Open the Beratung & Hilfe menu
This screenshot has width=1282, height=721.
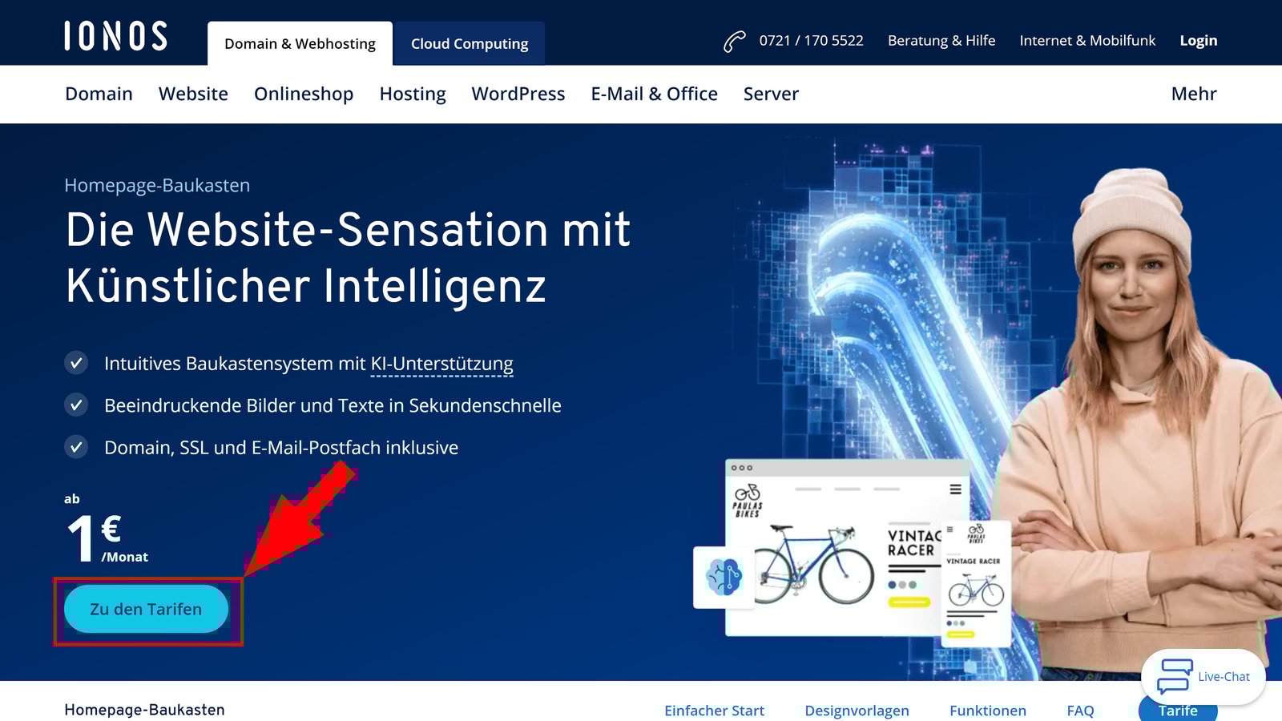coord(941,40)
